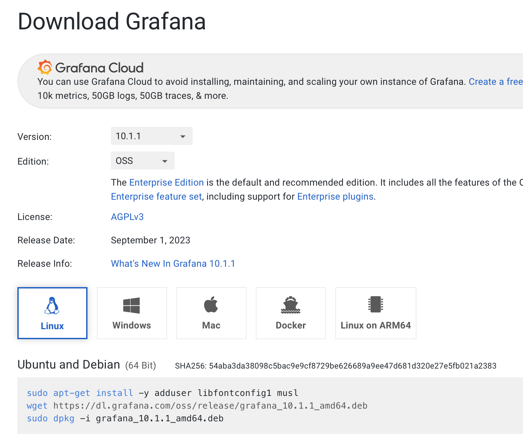Viewport: 523px width, 438px height.
Task: Click the sudo apt-get install command line
Action: point(163,393)
